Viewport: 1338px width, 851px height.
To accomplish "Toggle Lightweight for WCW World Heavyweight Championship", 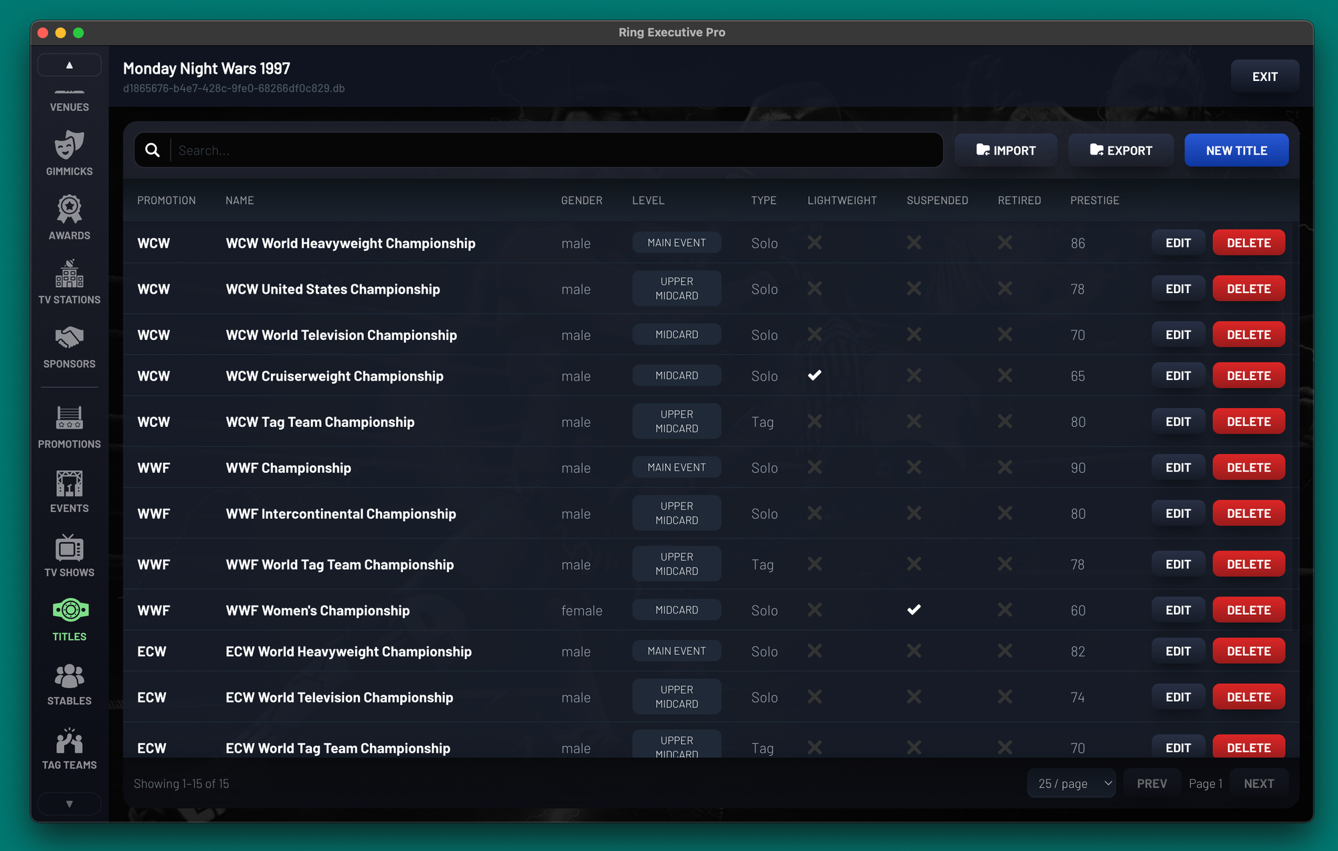I will (x=814, y=242).
